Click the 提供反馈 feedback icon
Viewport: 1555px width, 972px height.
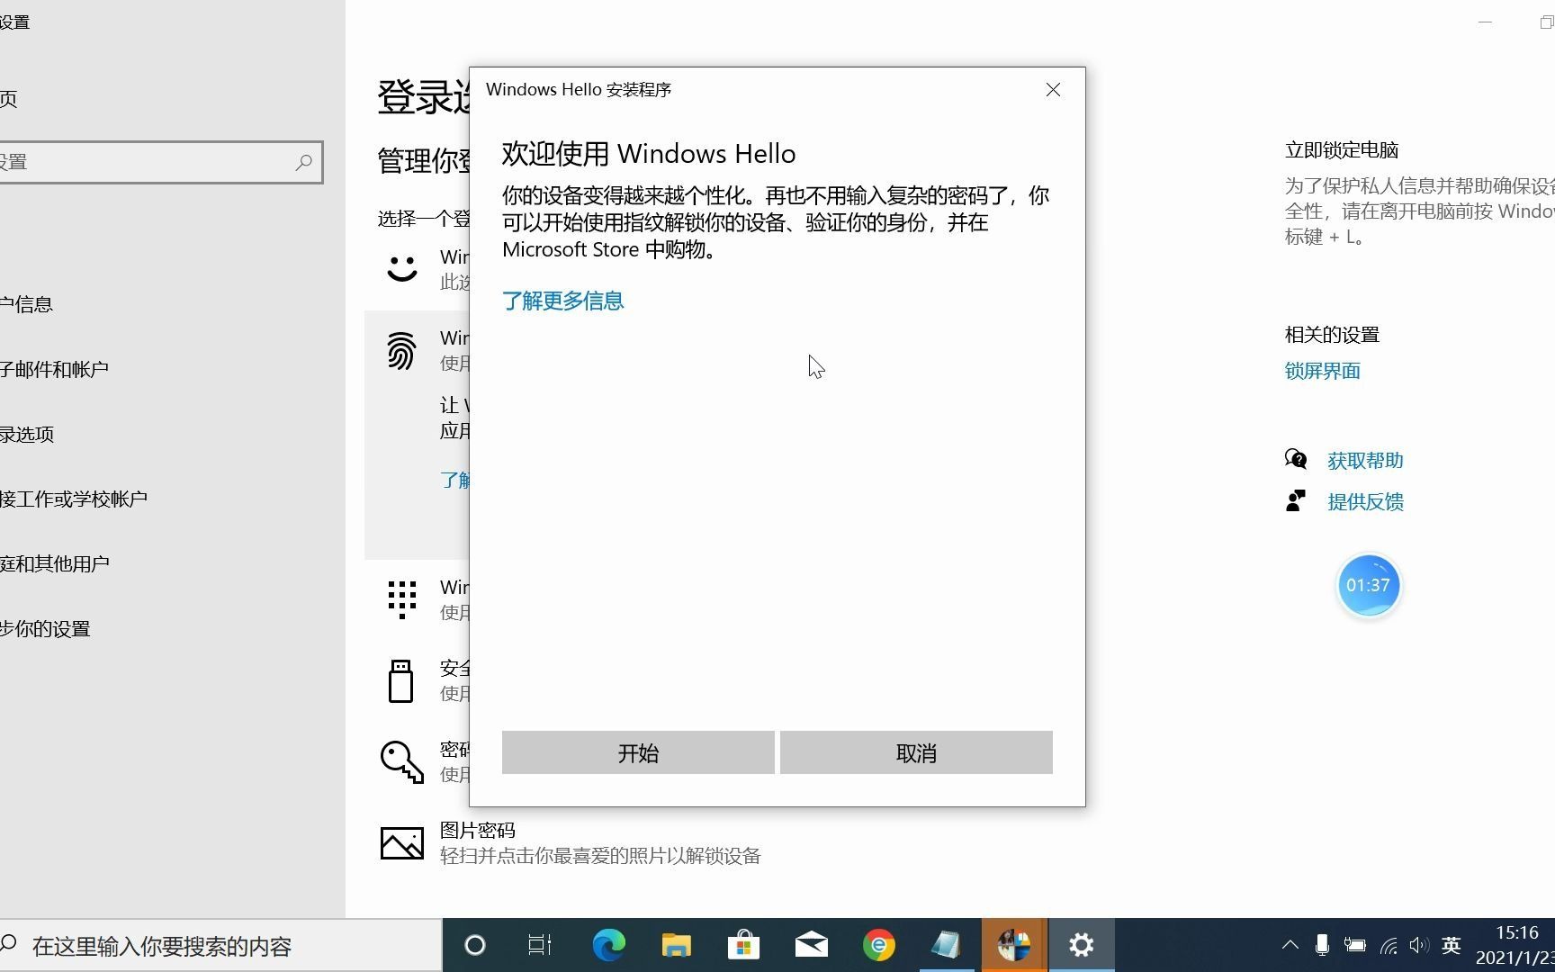tap(1296, 500)
